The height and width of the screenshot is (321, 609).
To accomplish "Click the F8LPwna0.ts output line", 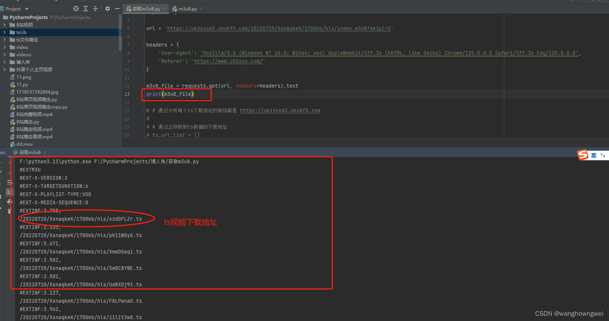I will 81,301.
